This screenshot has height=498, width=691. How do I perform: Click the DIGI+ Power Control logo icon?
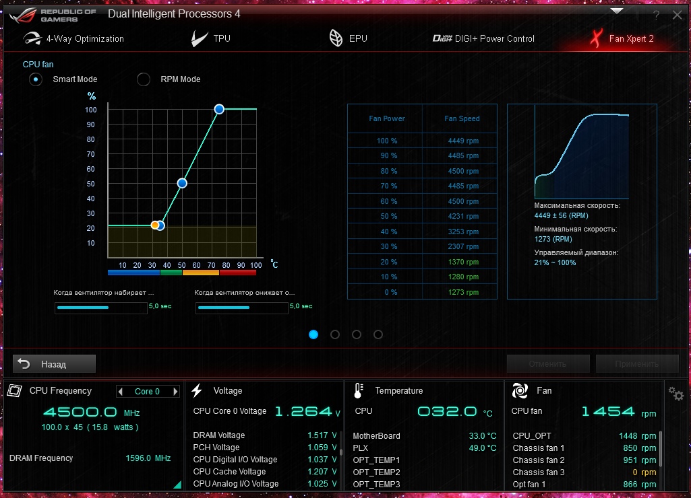pos(442,39)
